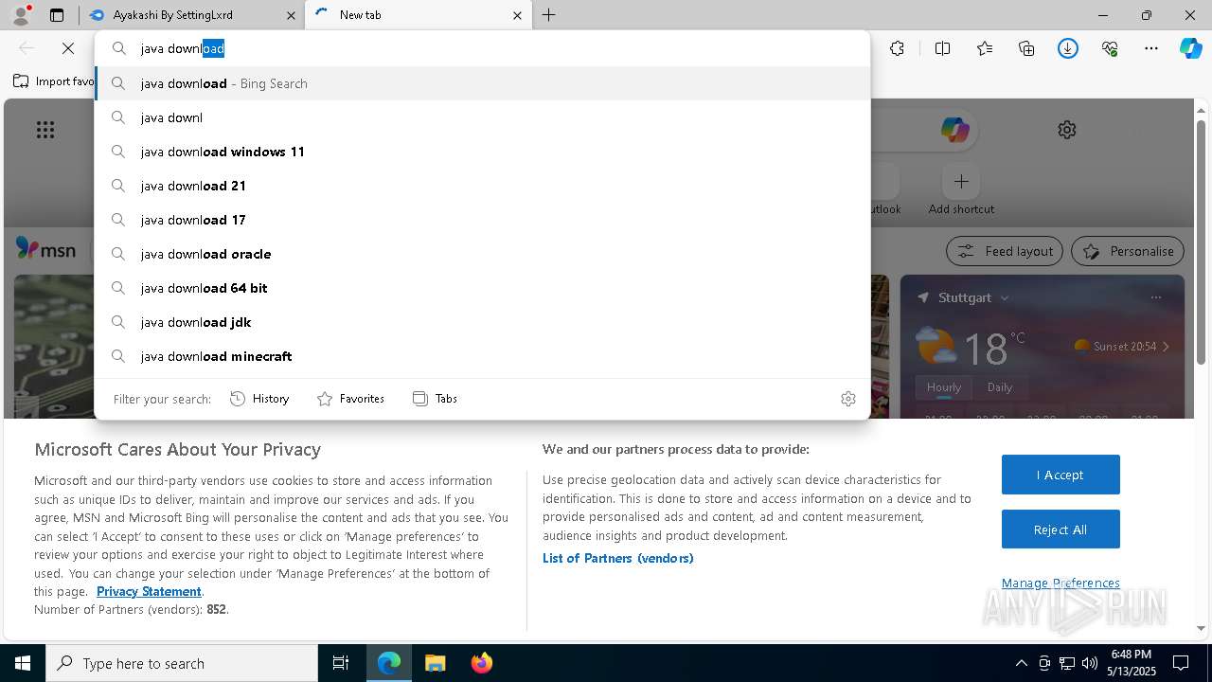Image resolution: width=1212 pixels, height=682 pixels.
Task: Open Copilot sidebar icon
Action: (1190, 48)
